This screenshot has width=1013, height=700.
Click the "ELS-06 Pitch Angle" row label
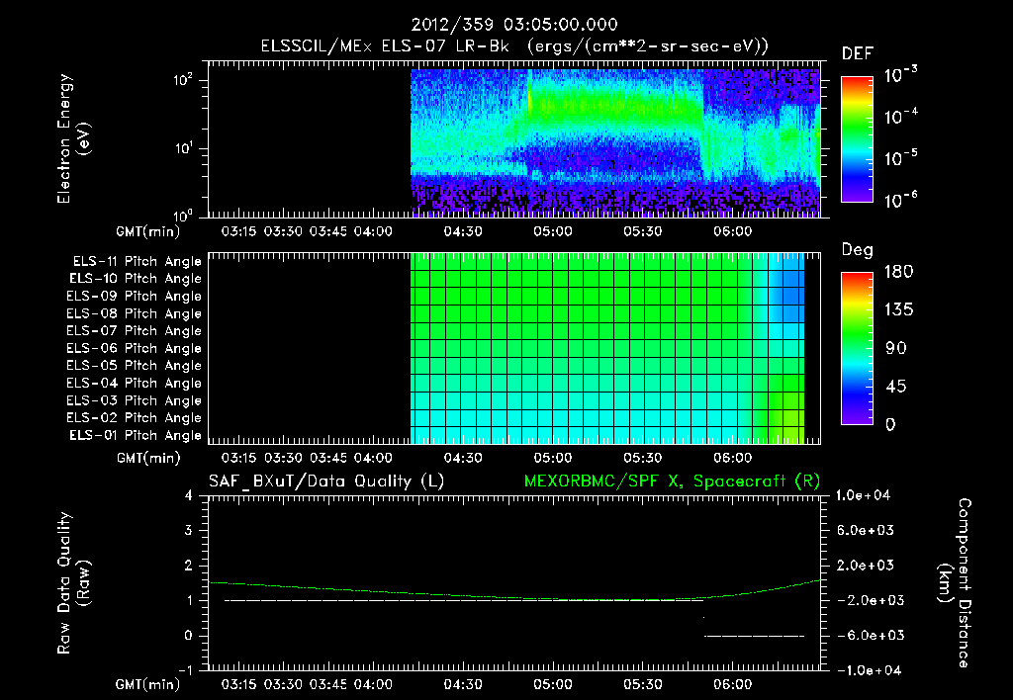[x=134, y=348]
